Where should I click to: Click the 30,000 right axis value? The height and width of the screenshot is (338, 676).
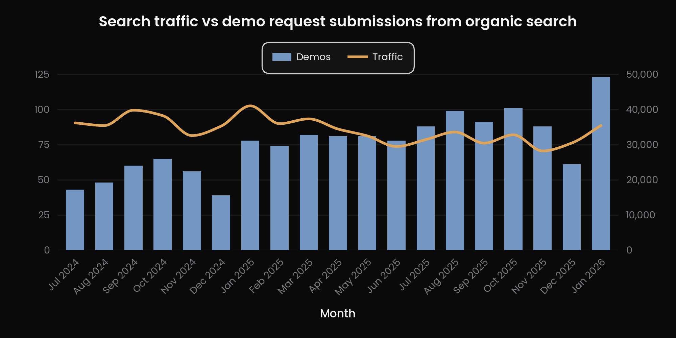[642, 145]
